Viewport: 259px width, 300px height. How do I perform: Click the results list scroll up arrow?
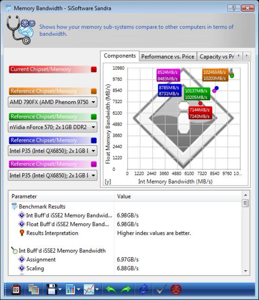point(245,195)
